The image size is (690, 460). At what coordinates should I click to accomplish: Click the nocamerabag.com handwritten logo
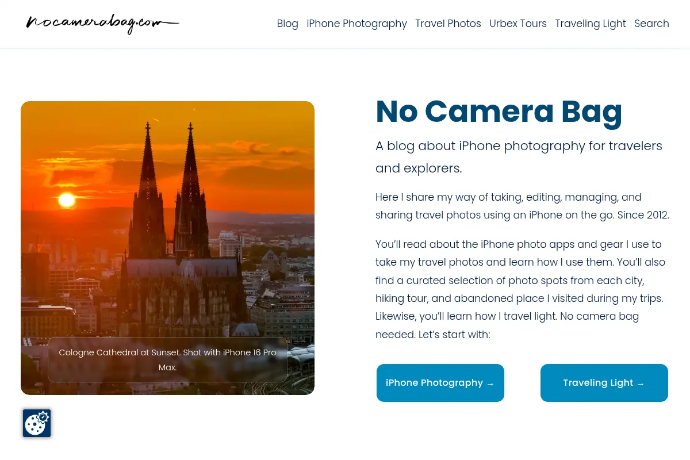click(103, 24)
